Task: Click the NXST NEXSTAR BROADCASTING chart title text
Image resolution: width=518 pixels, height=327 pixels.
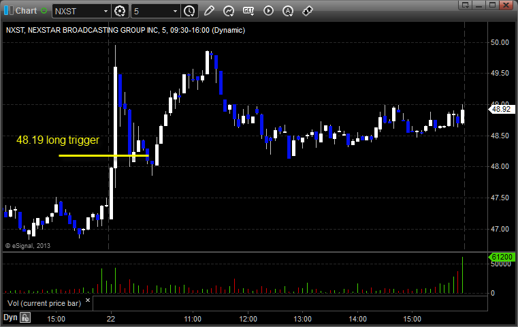Action: (125, 30)
